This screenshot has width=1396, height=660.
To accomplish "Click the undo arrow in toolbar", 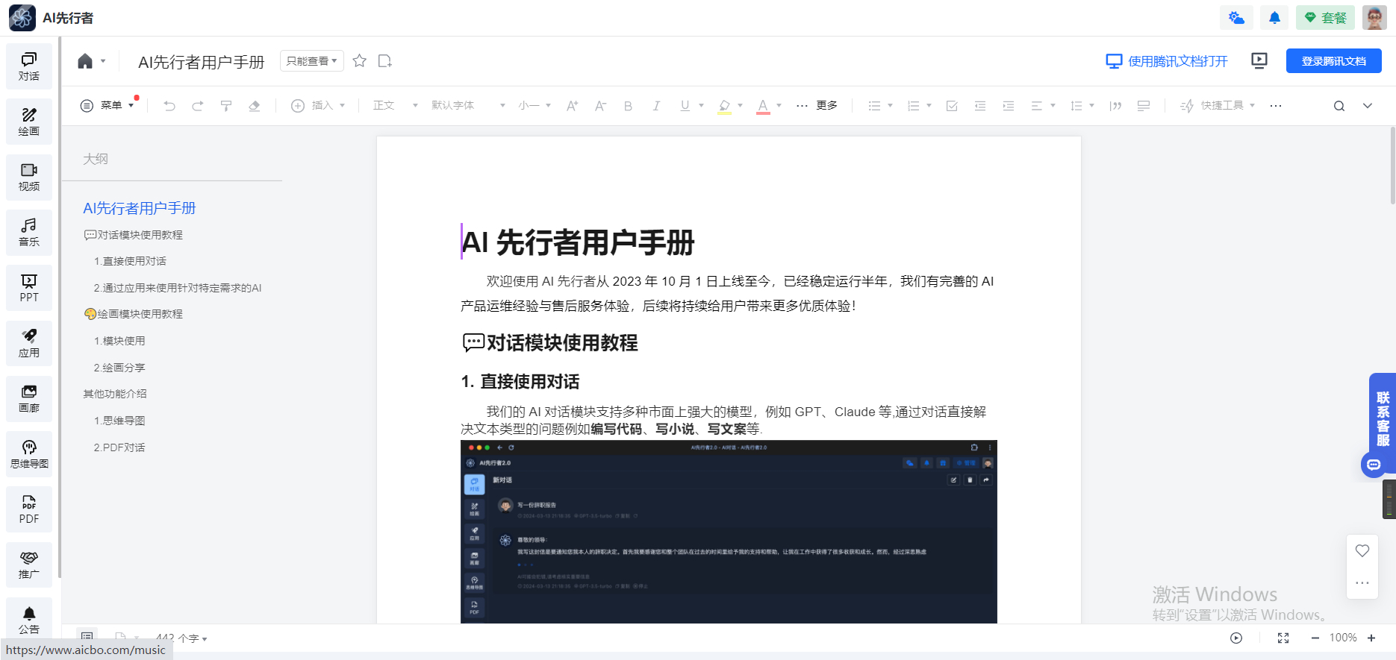I will pyautogui.click(x=169, y=106).
